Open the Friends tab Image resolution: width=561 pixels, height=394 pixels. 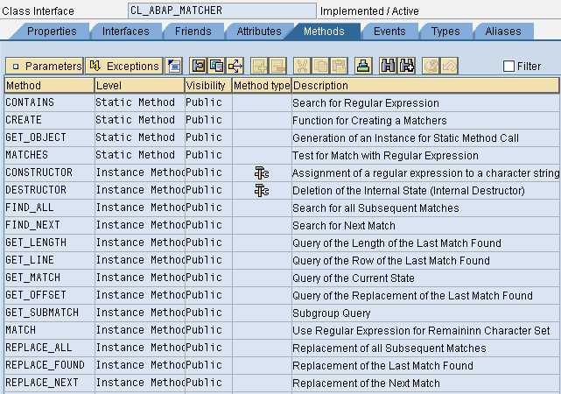(193, 32)
